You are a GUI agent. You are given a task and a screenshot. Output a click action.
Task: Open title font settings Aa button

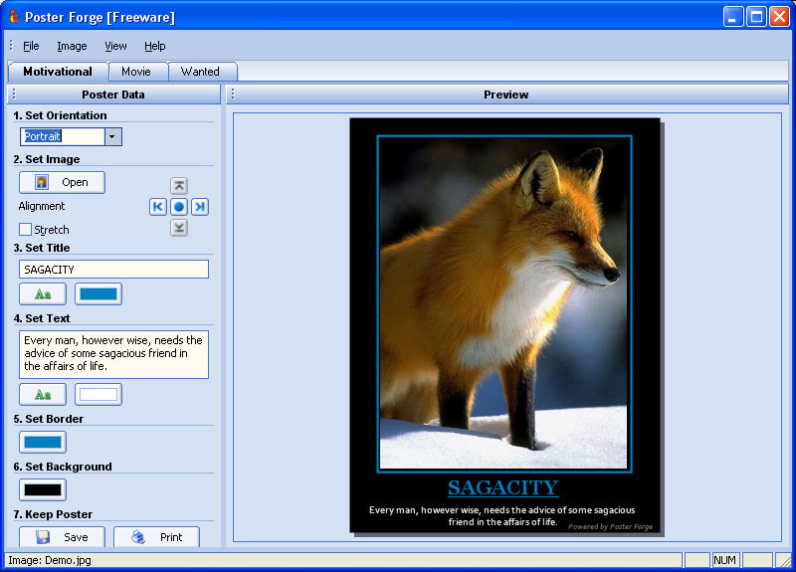[43, 293]
